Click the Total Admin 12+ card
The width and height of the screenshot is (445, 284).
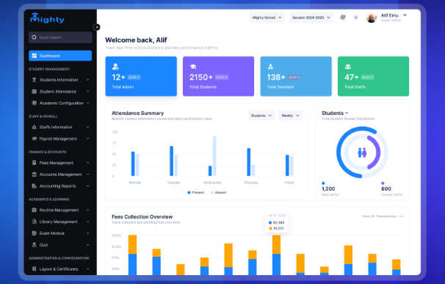click(141, 77)
